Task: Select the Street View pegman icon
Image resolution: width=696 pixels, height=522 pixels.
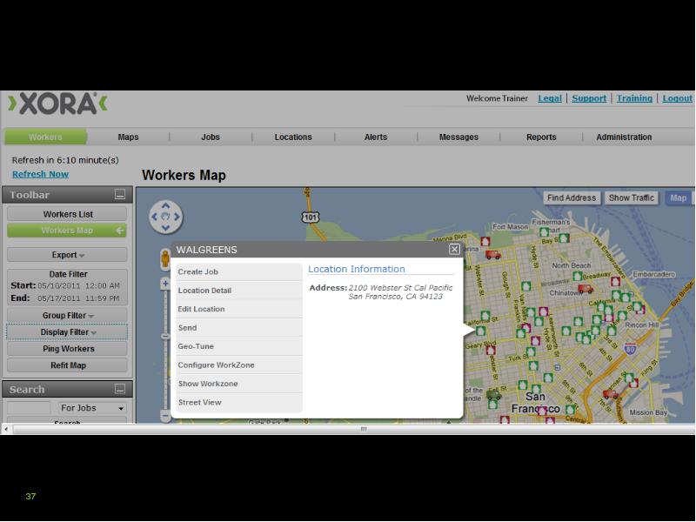Action: [165, 258]
